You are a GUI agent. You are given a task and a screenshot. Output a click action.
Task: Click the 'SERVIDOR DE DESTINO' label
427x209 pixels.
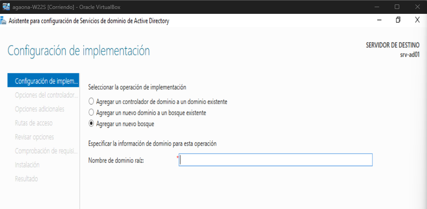tap(393, 45)
